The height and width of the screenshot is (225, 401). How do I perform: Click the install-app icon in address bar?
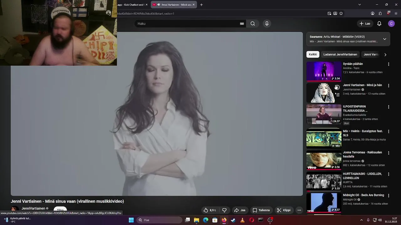click(335, 13)
